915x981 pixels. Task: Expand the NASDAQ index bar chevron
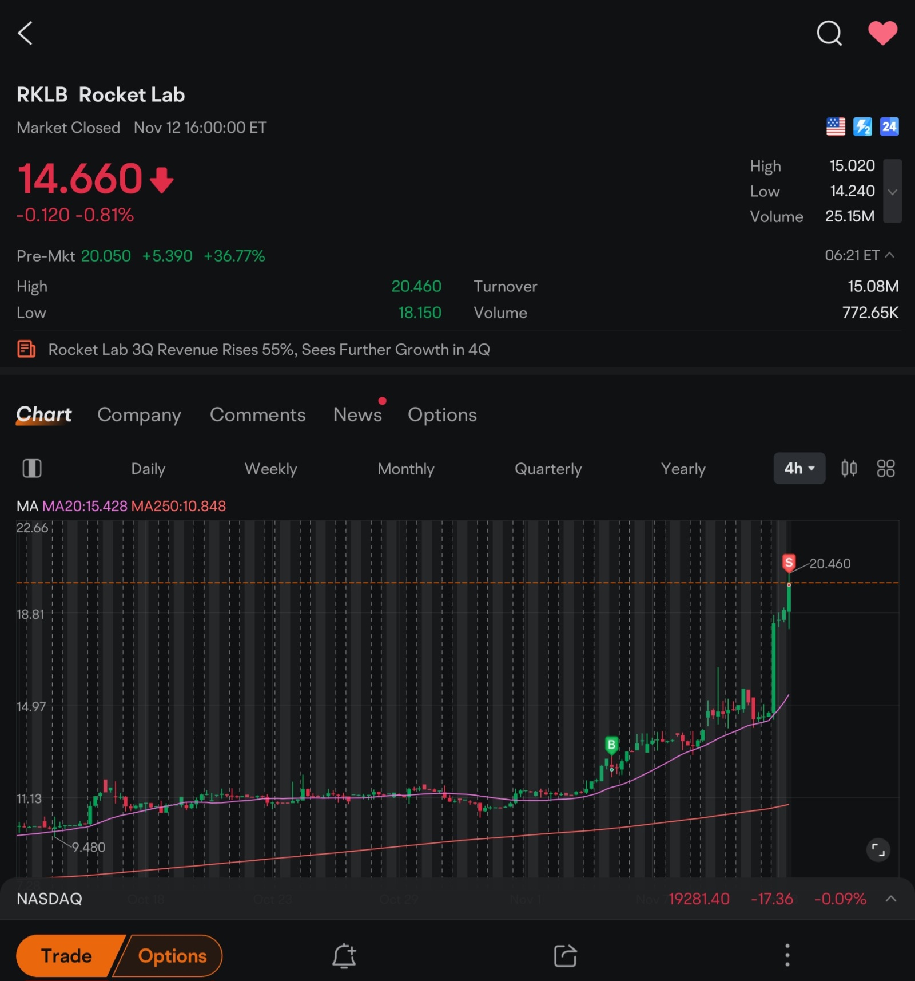click(x=890, y=899)
